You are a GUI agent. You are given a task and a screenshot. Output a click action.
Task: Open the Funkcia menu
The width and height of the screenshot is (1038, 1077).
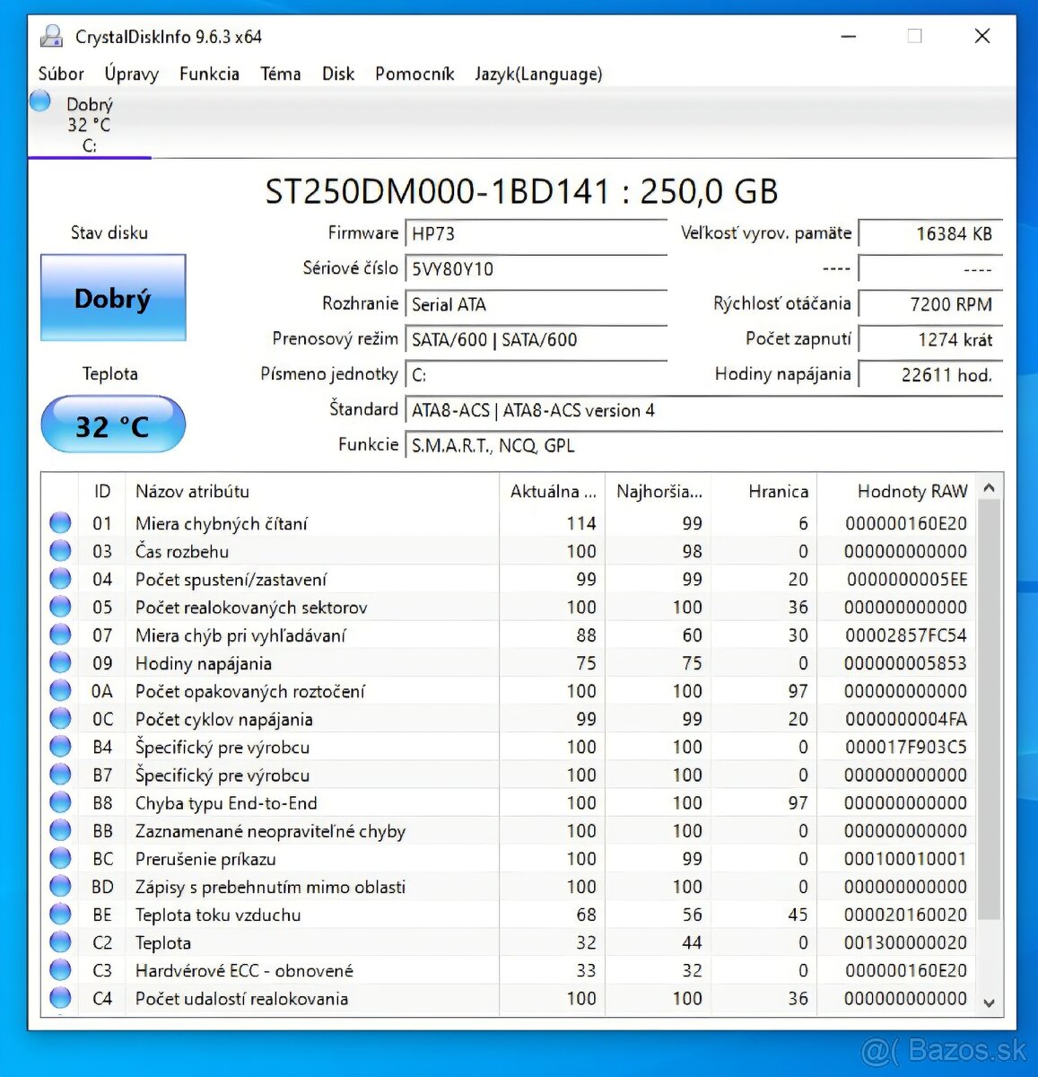[209, 74]
